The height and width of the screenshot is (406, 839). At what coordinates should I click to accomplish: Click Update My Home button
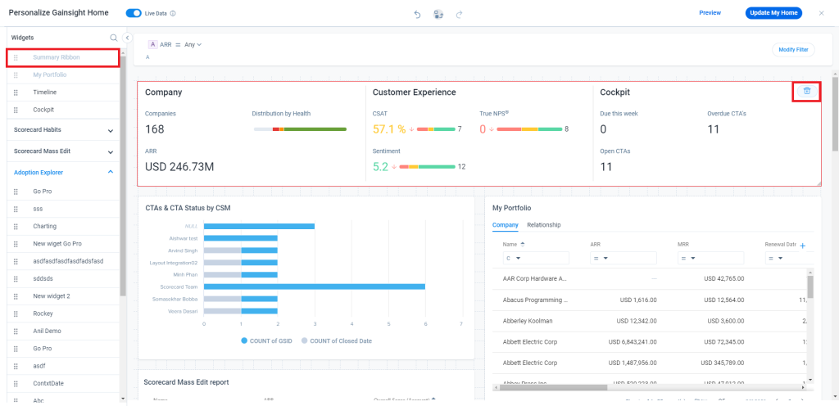click(x=773, y=13)
